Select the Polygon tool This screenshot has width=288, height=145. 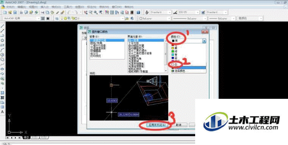[2, 40]
